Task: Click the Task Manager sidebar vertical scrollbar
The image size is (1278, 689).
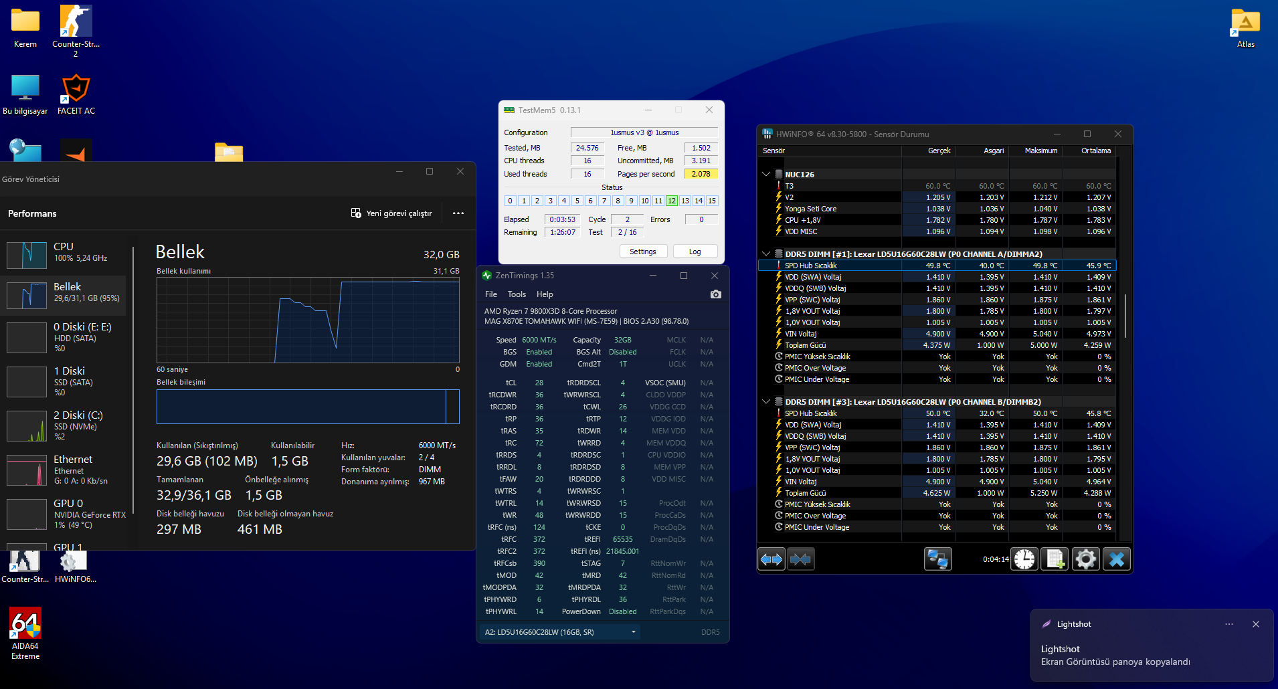Action: 133,380
